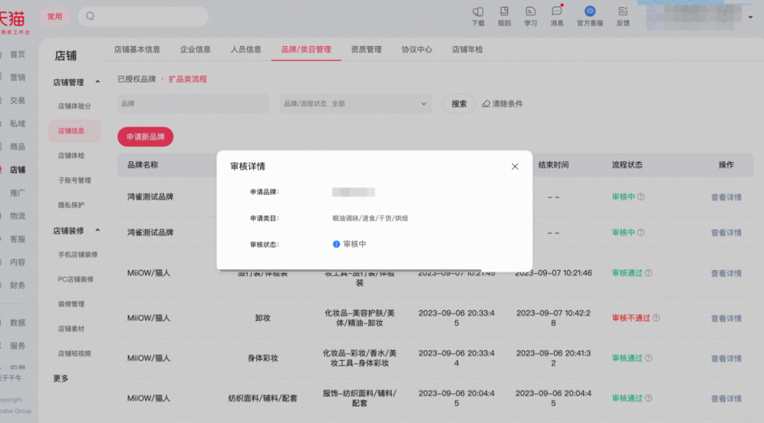The image size is (764, 423).
Task: Click help icon beside red 审核不通过 status
Action: (x=656, y=318)
